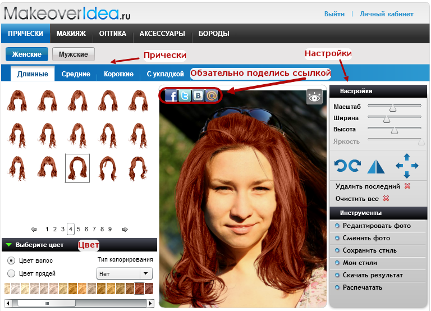
Task: Go to next hairstyle page arrow
Action: point(125,229)
